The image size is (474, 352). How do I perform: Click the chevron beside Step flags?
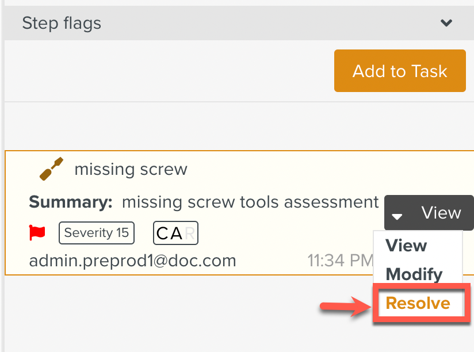[446, 24]
